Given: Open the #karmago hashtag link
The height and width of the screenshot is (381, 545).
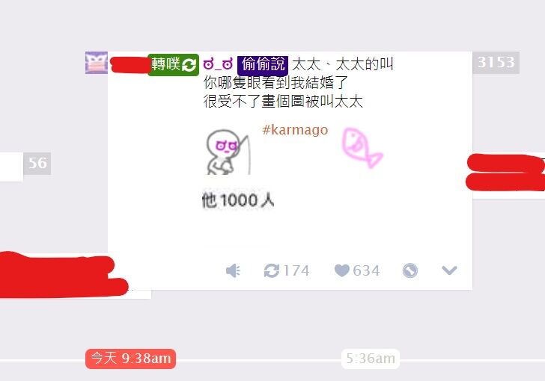Looking at the screenshot, I should pos(295,130).
